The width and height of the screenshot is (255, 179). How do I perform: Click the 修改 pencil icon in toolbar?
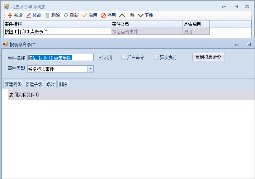click(x=29, y=15)
